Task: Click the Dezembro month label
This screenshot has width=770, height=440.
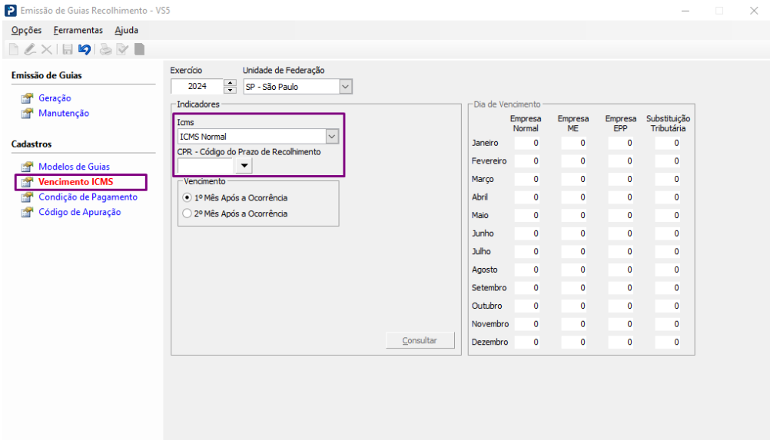Action: click(x=490, y=342)
